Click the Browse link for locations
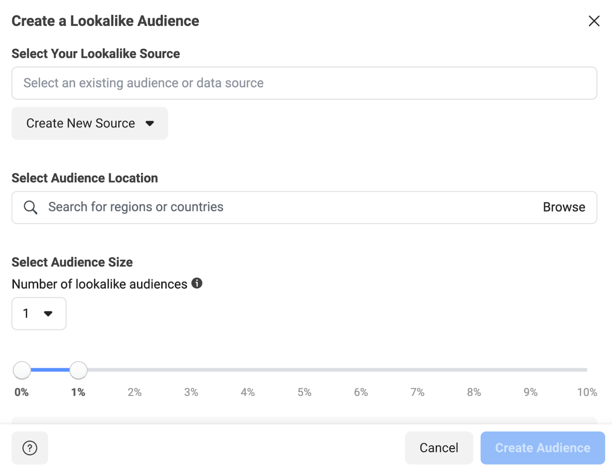Image resolution: width=612 pixels, height=468 pixels. [x=563, y=207]
